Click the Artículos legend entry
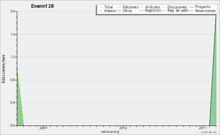Viewport: 220px width, 135px height. click(x=153, y=7)
